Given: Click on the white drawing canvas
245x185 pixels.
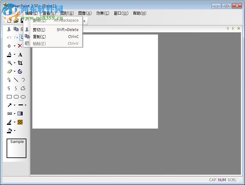Looking at the screenshot, I should tap(95, 82).
